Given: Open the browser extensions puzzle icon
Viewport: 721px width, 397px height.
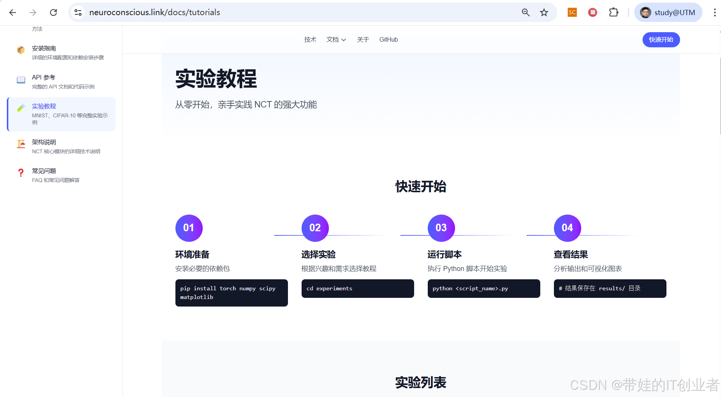Looking at the screenshot, I should (613, 12).
